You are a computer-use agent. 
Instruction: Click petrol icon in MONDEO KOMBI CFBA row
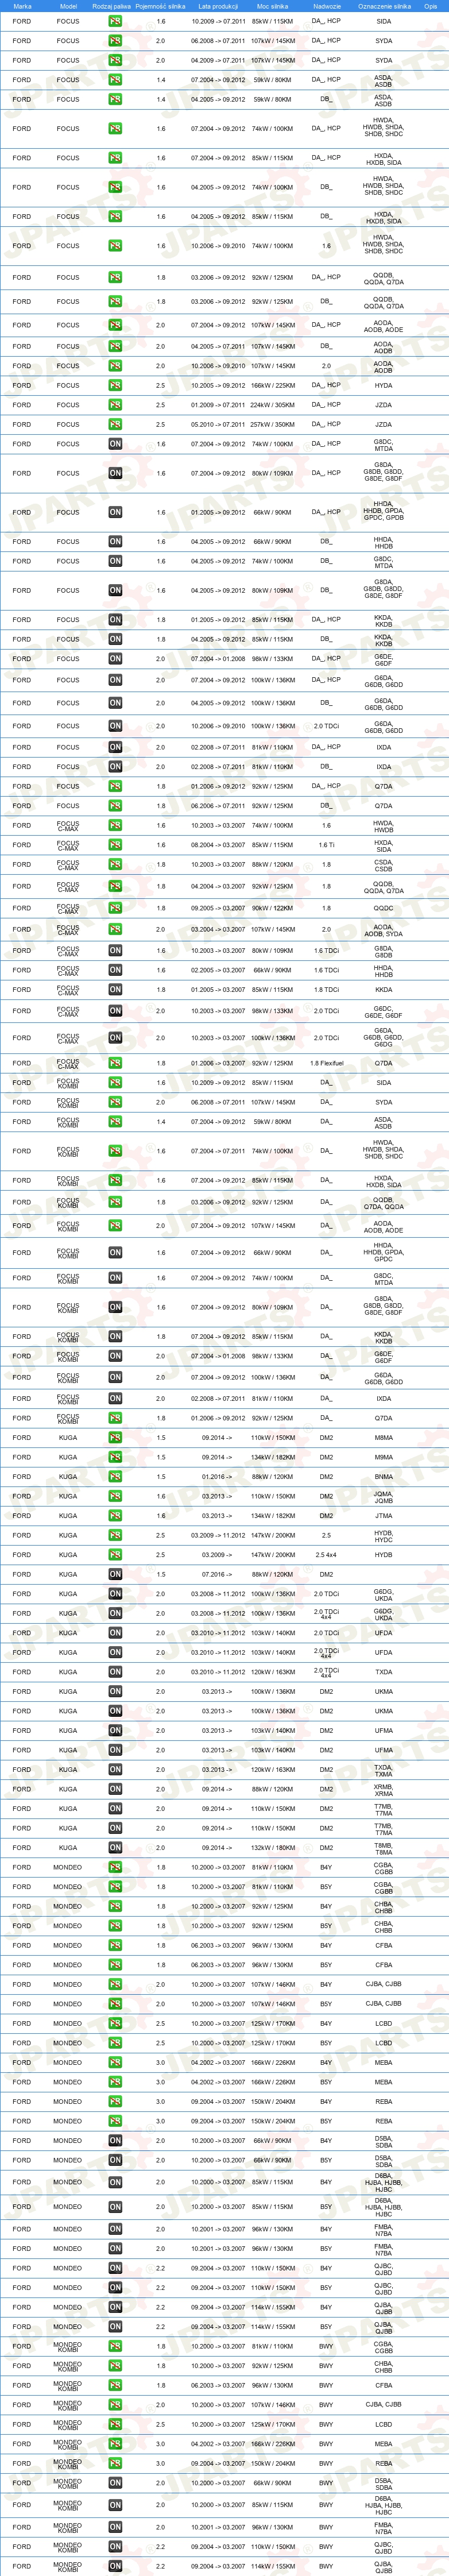[115, 2386]
